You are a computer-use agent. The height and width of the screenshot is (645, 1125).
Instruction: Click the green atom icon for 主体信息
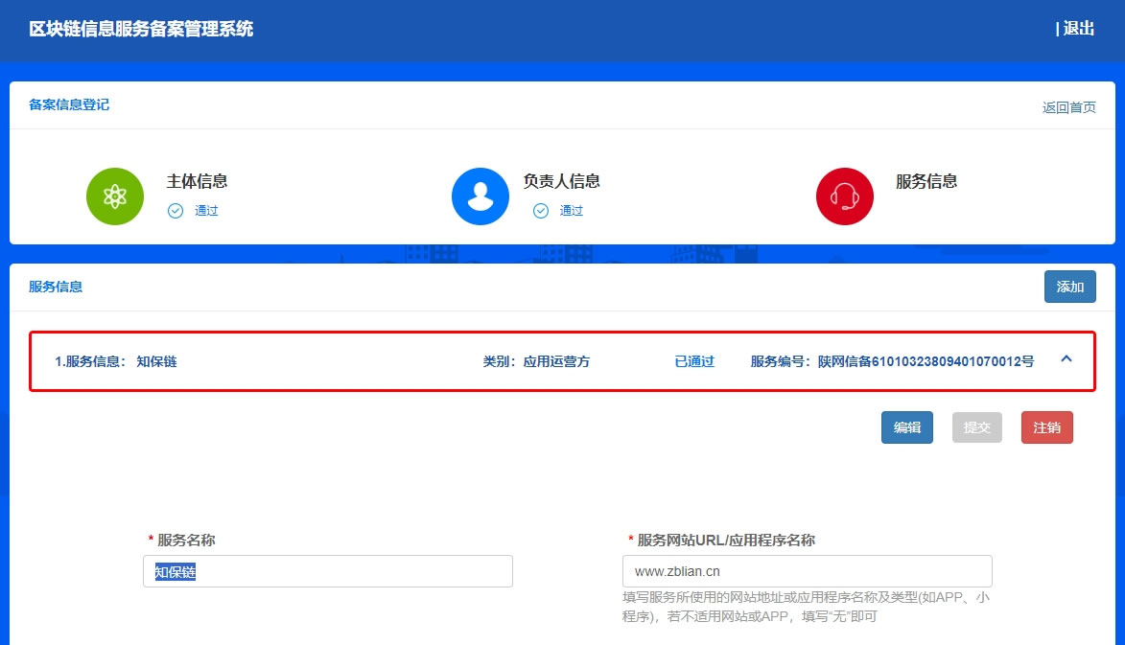tap(115, 196)
